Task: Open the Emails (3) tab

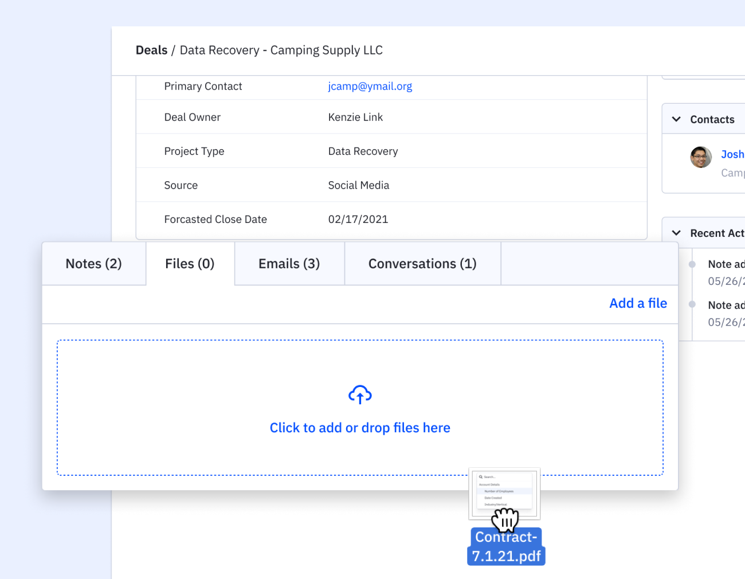Action: pyautogui.click(x=289, y=263)
